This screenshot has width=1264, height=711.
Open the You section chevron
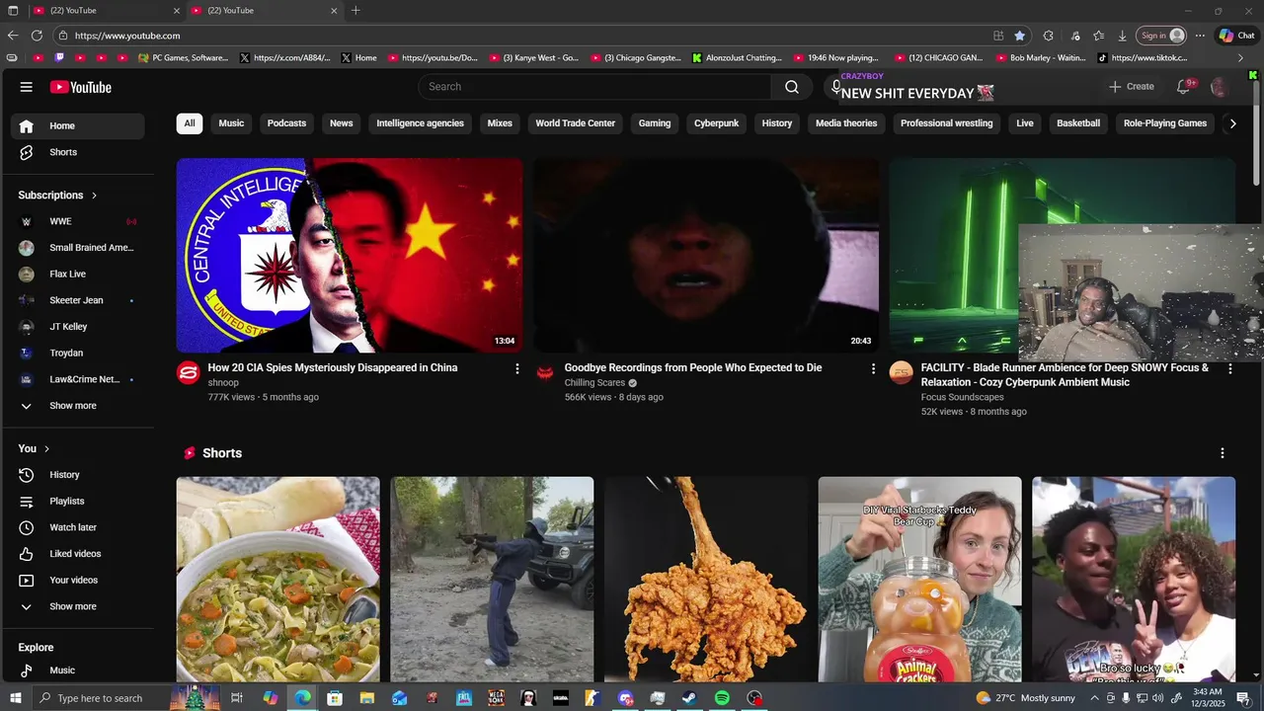click(46, 448)
